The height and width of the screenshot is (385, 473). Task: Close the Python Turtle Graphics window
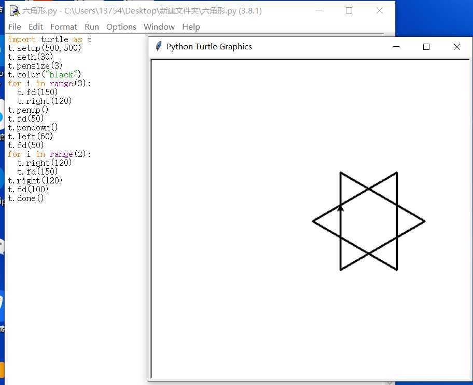tap(457, 47)
